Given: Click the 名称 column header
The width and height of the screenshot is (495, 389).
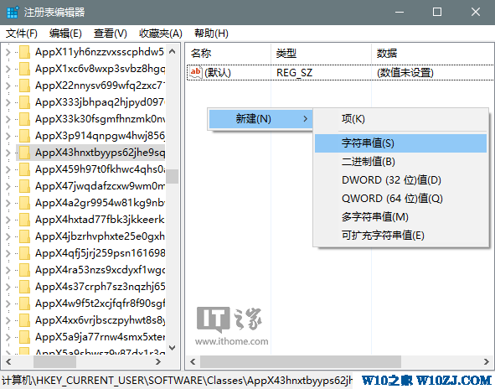Looking at the screenshot, I should coord(229,53).
